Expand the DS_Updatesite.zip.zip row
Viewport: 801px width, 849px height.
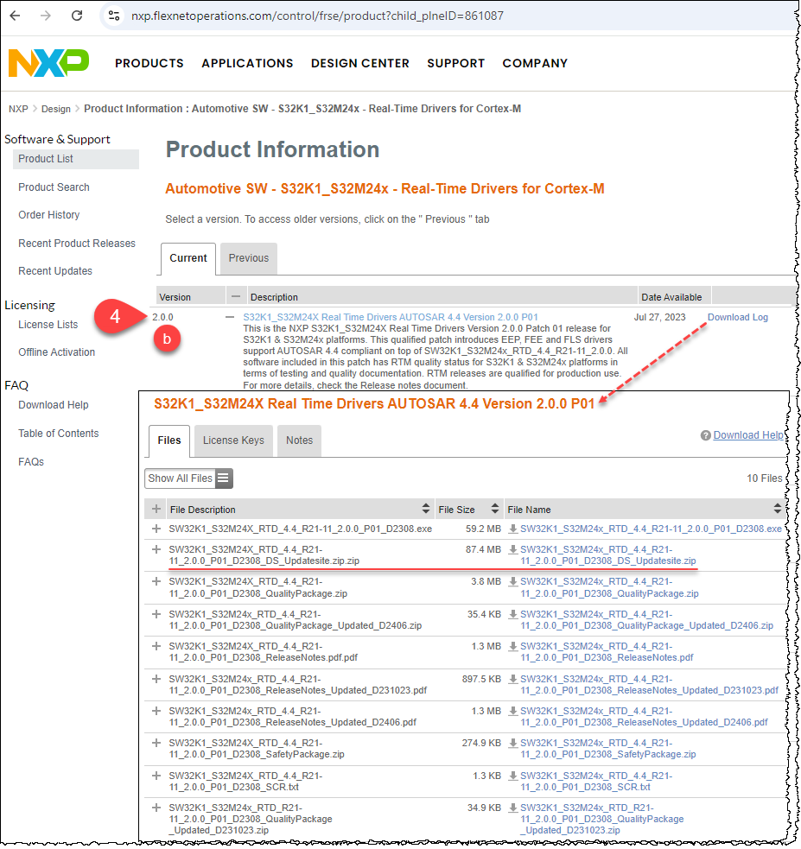pos(156,549)
